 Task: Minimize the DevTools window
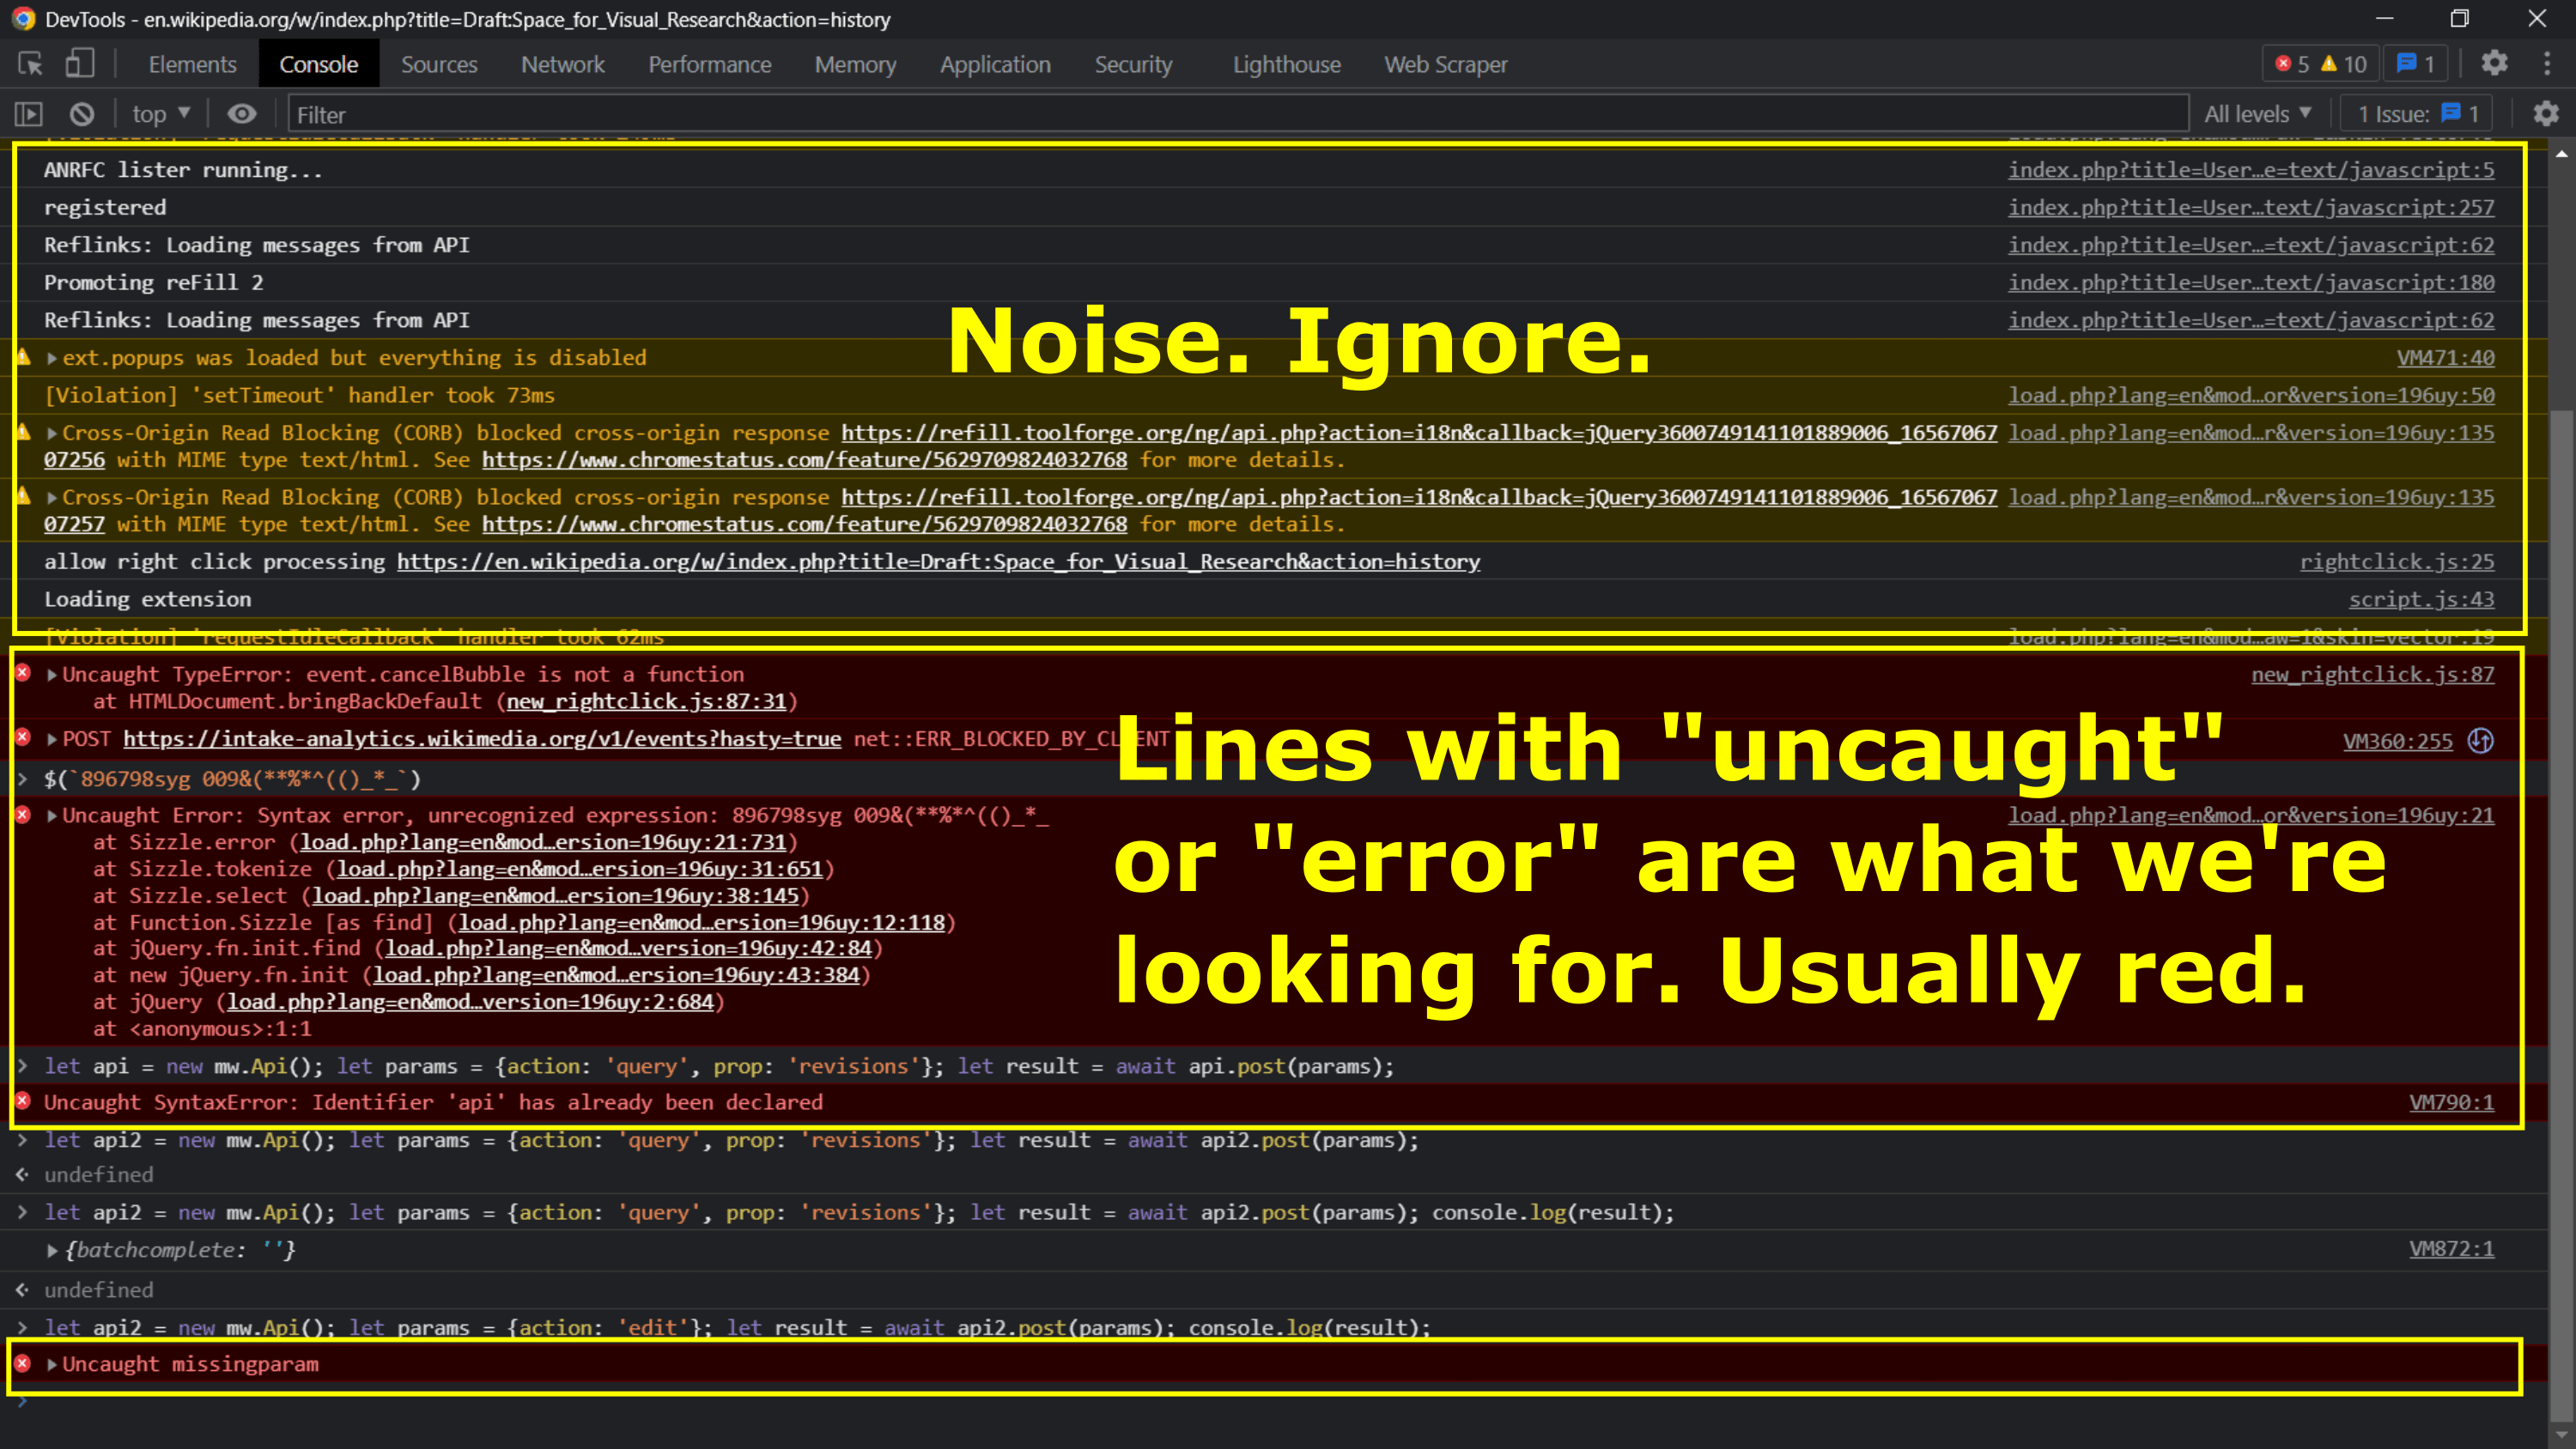tap(2384, 19)
